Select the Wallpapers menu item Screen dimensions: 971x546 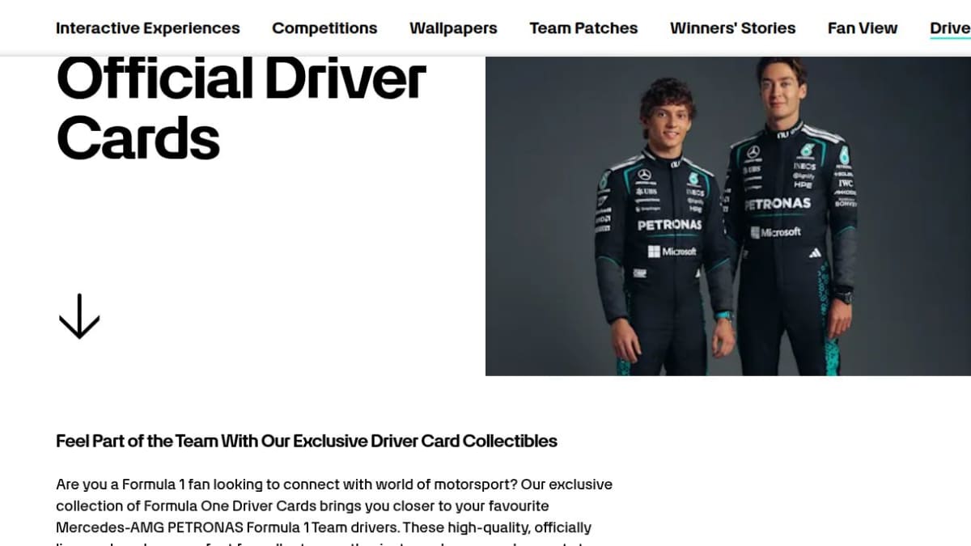(x=453, y=28)
